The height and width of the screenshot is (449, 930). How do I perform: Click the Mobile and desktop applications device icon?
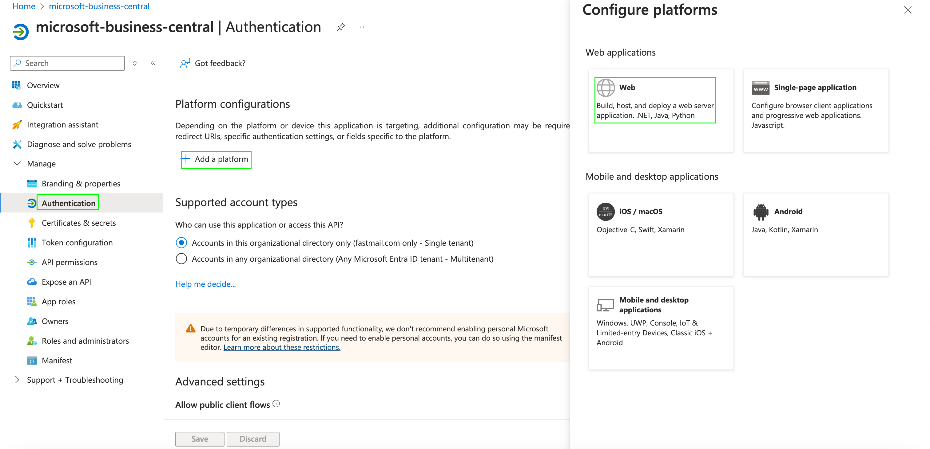point(605,305)
